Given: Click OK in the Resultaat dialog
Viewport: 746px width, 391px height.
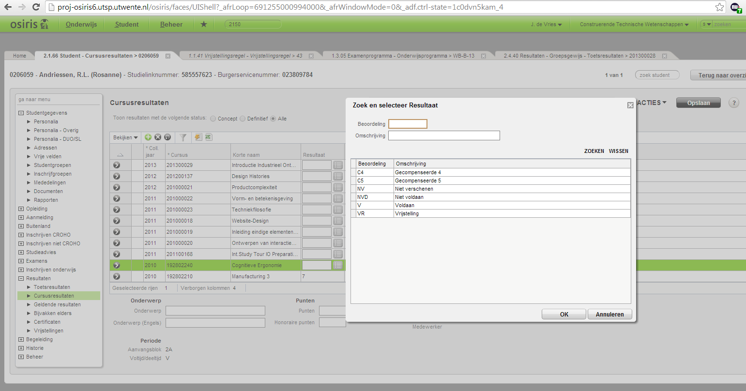Looking at the screenshot, I should (564, 314).
